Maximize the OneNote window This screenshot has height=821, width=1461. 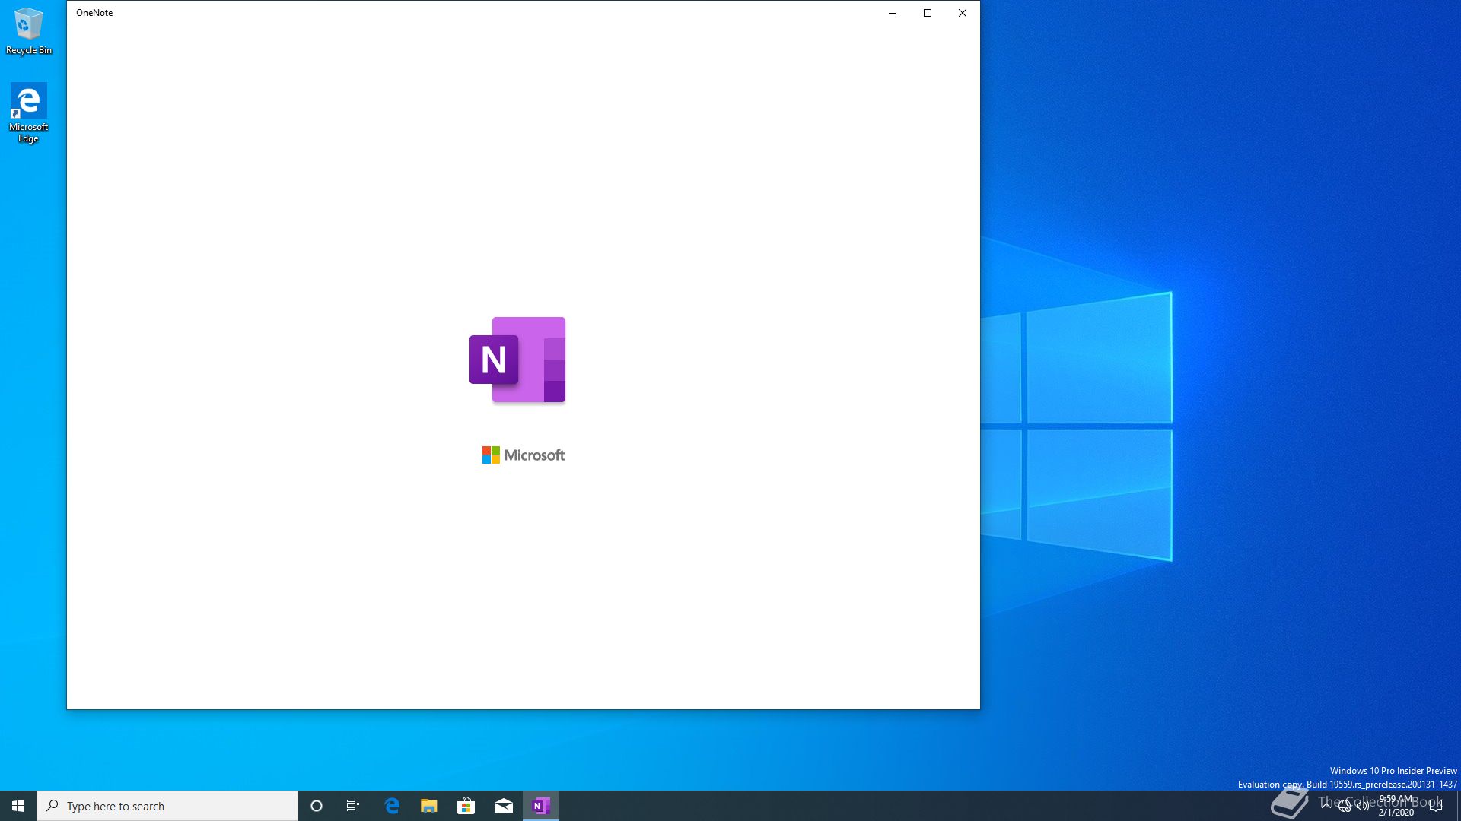[x=928, y=13]
